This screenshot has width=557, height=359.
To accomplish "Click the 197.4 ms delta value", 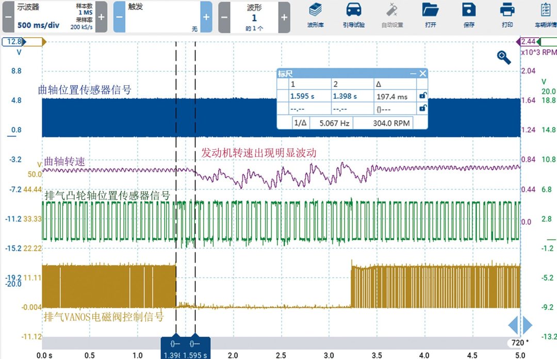I will 392,97.
